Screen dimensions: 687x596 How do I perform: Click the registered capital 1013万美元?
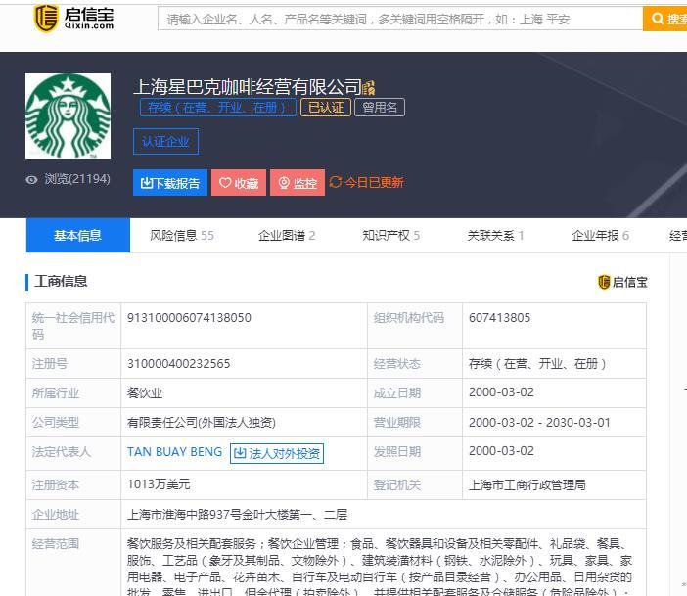click(159, 484)
